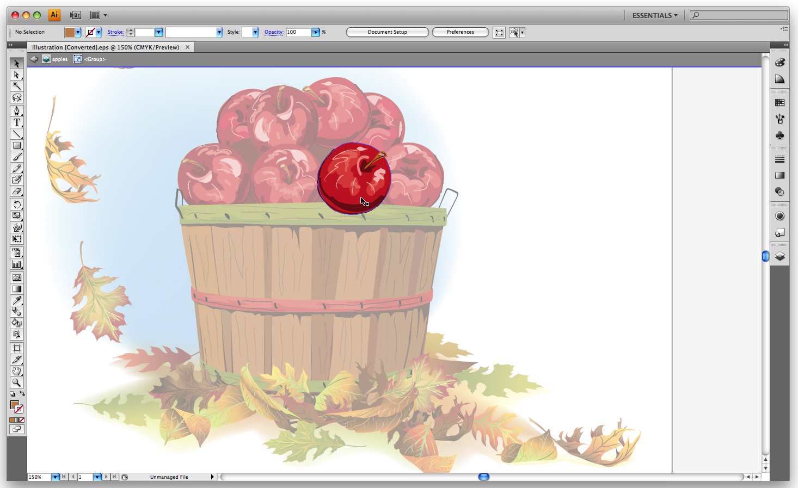Screen dimensions: 798x488
Task: Open Preferences from the control bar
Action: pyautogui.click(x=460, y=32)
